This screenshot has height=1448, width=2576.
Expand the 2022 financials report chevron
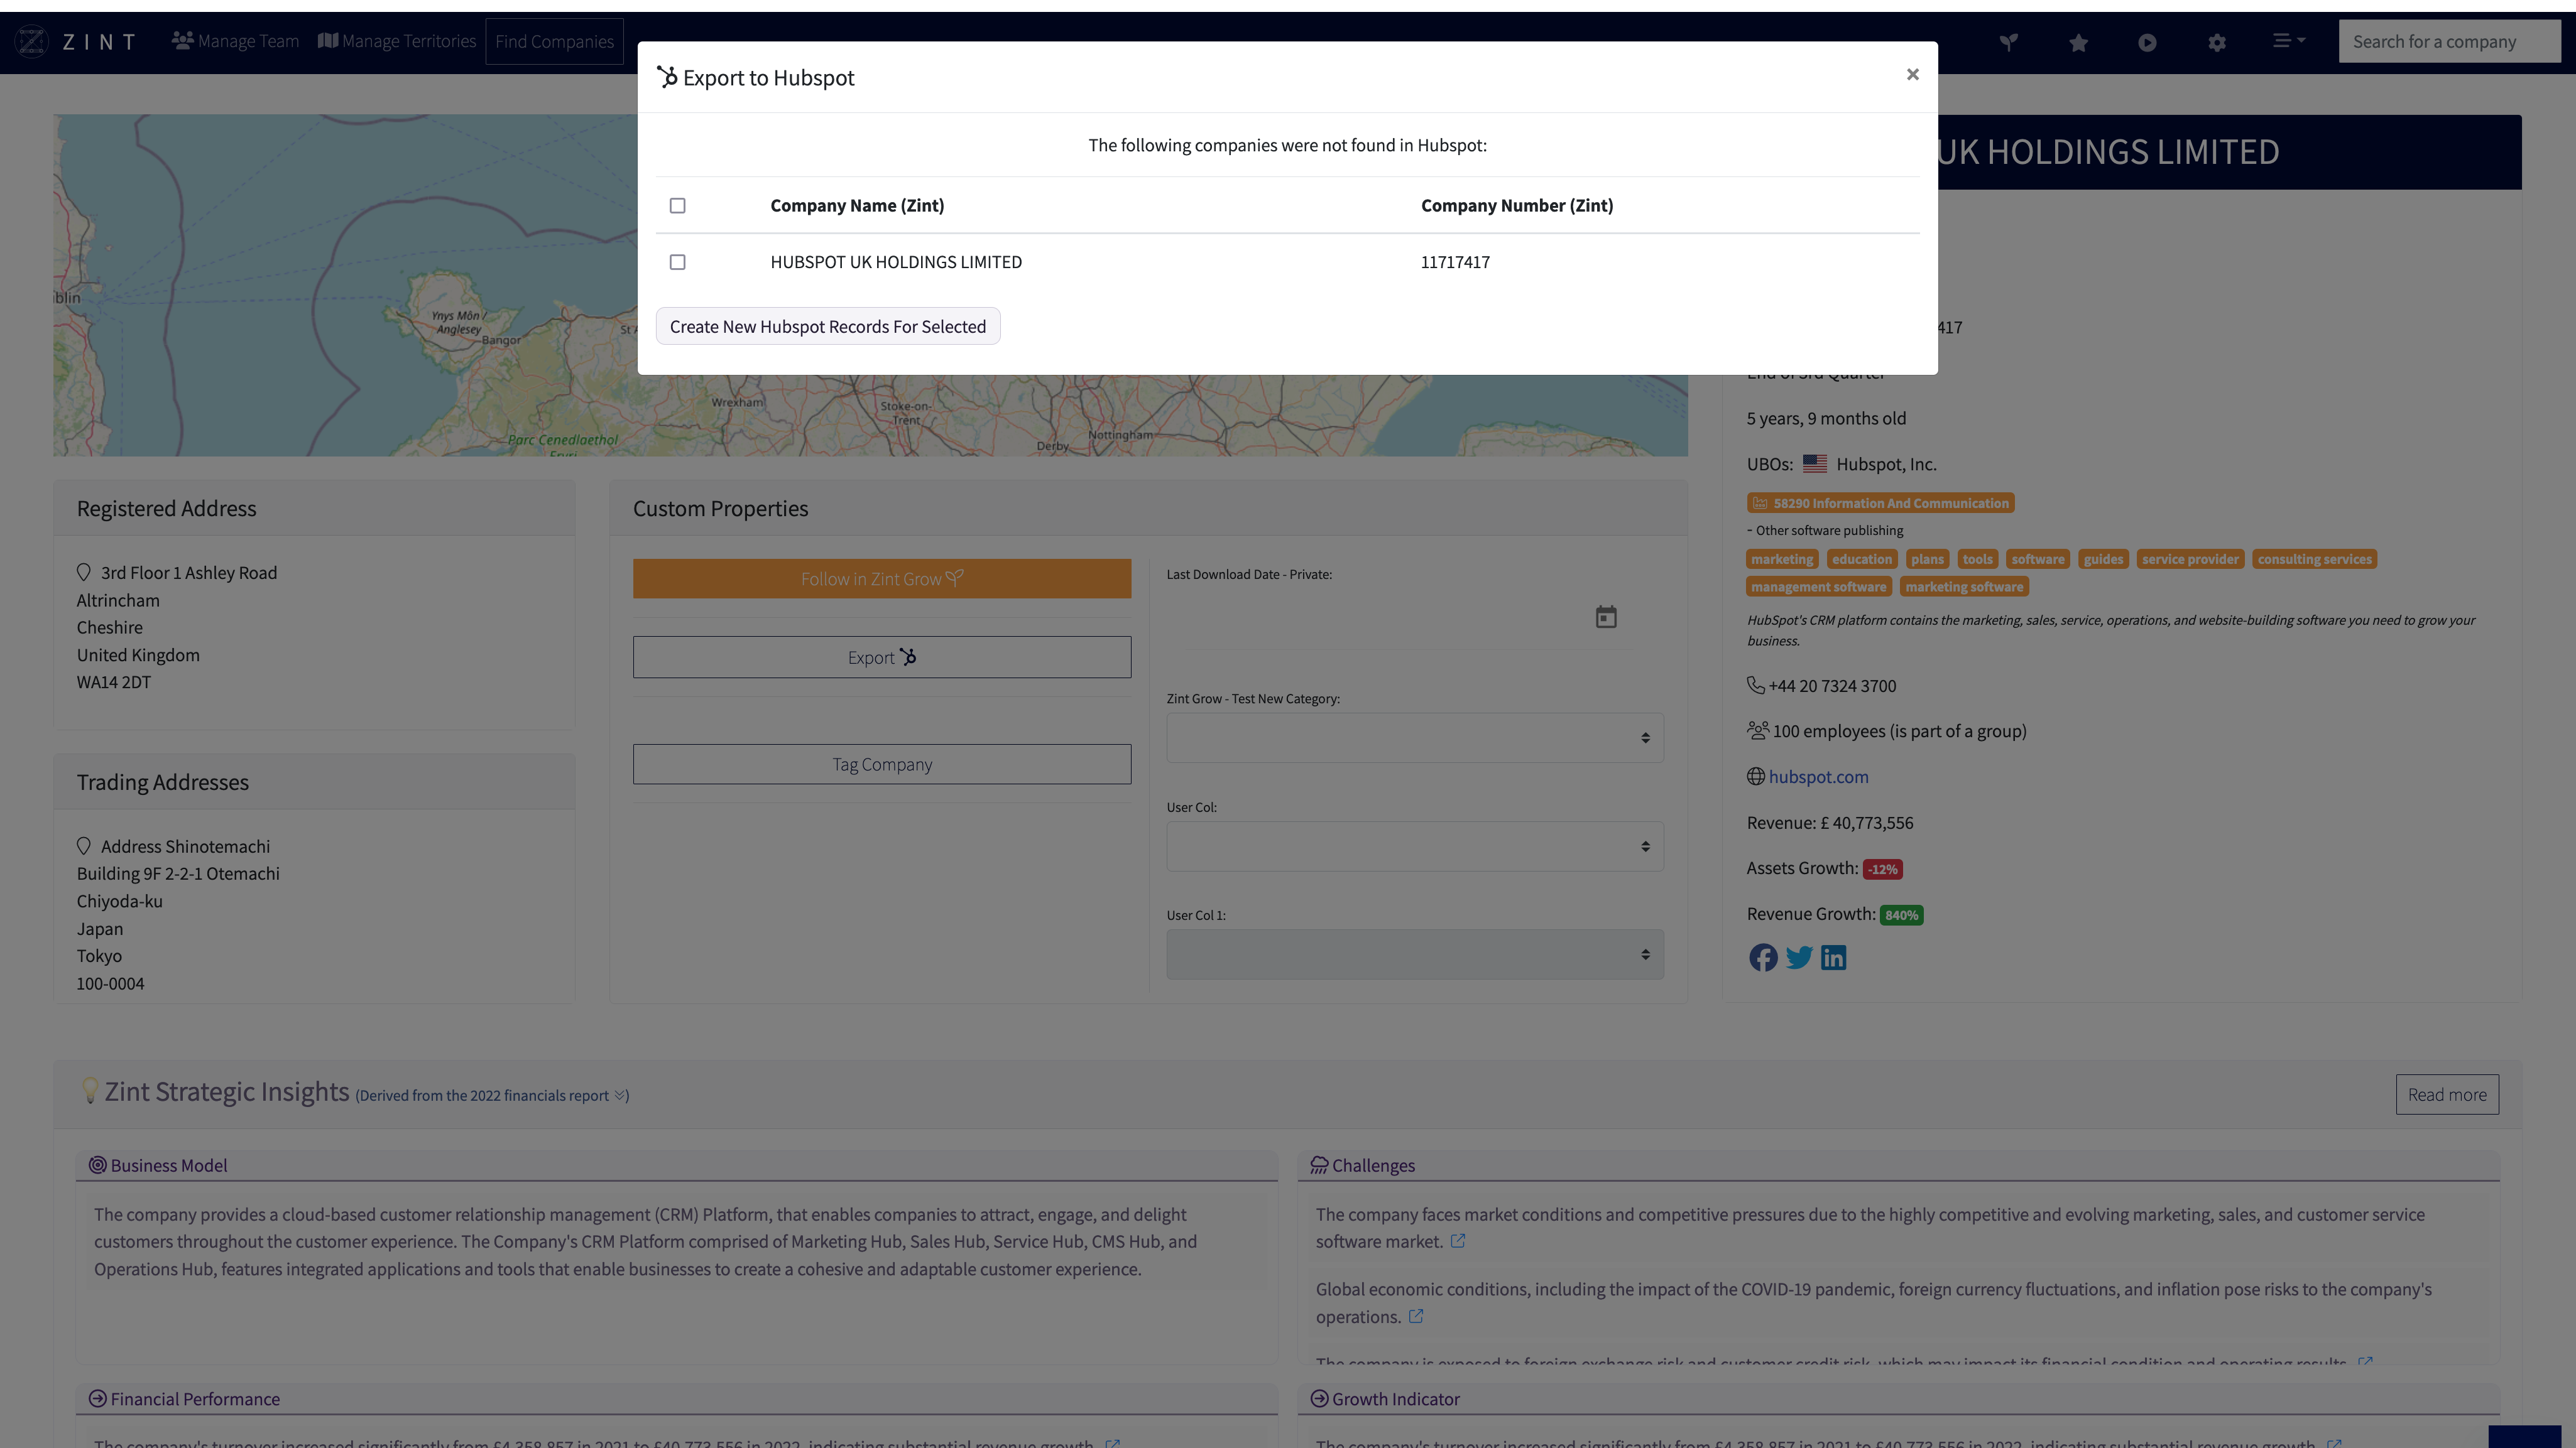click(620, 1095)
